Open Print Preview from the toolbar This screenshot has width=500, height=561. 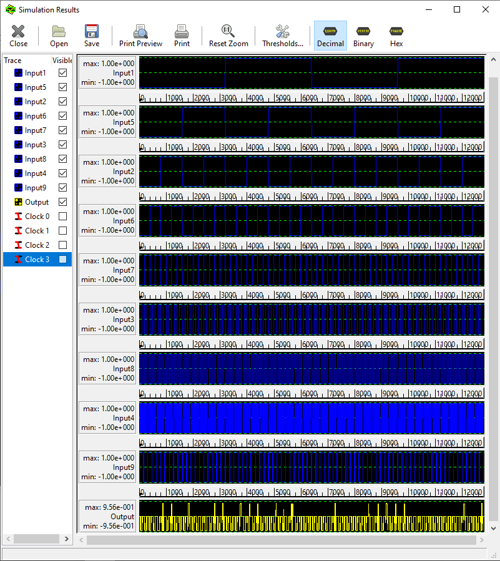[140, 36]
